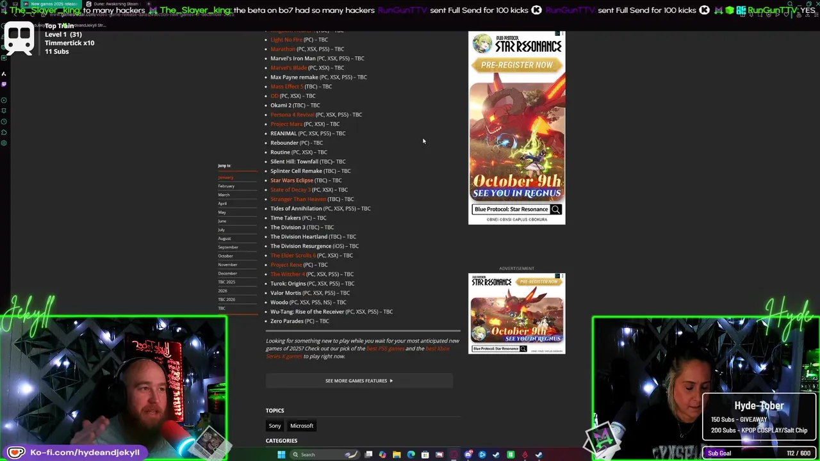This screenshot has width=820, height=461.
Task: Open The Elder Scrolls 6 link
Action: [x=293, y=255]
